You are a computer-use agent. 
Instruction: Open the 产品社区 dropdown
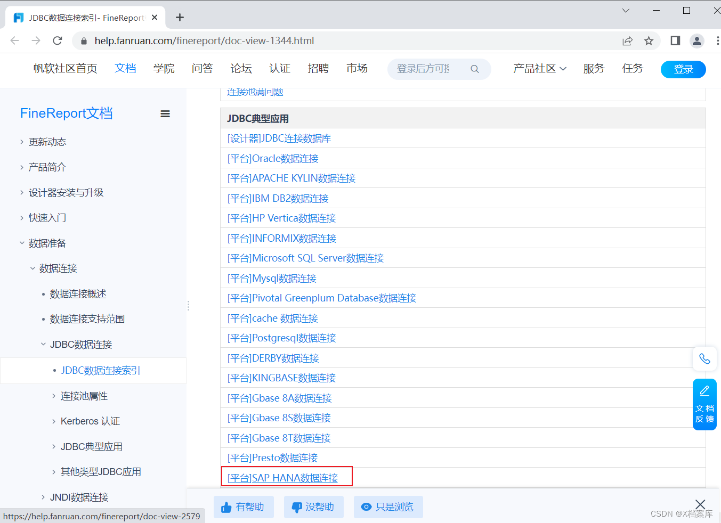(x=539, y=69)
